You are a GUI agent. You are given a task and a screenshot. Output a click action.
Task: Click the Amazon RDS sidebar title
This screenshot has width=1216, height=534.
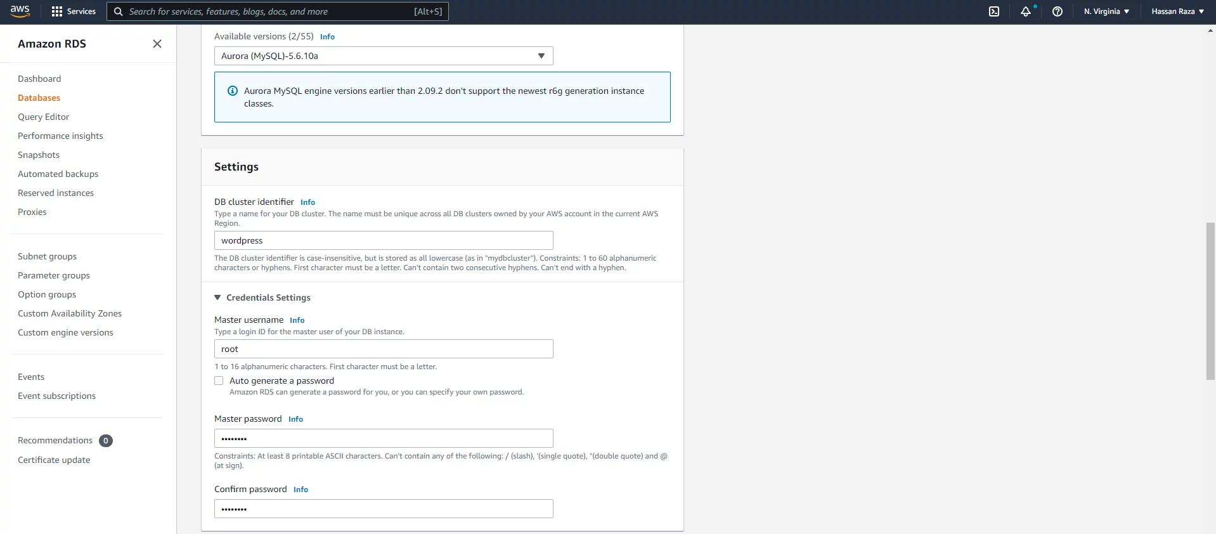tap(52, 44)
